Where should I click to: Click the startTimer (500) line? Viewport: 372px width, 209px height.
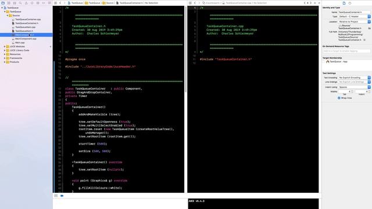point(93,144)
